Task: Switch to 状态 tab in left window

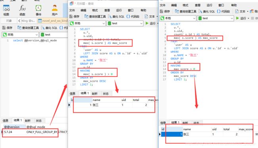Action: (39, 121)
